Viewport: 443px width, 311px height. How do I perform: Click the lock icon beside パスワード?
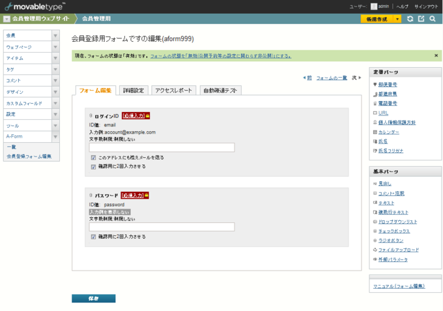(x=147, y=195)
